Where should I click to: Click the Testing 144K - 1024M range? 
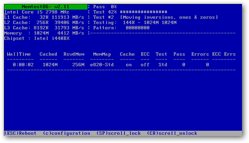tap(135, 23)
